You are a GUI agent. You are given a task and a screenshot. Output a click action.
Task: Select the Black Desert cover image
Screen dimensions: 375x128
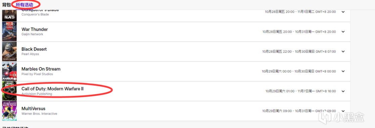click(x=9, y=51)
